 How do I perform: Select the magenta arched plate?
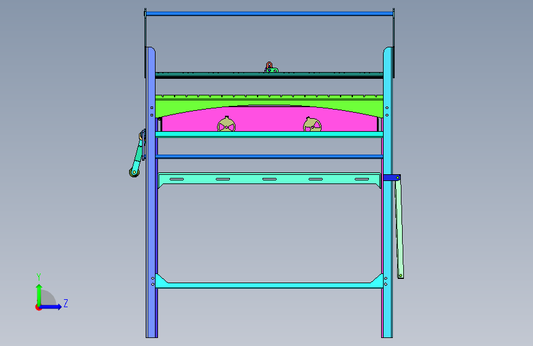(269, 118)
